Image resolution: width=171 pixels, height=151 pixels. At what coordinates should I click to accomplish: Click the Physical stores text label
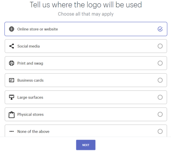pos(31,114)
